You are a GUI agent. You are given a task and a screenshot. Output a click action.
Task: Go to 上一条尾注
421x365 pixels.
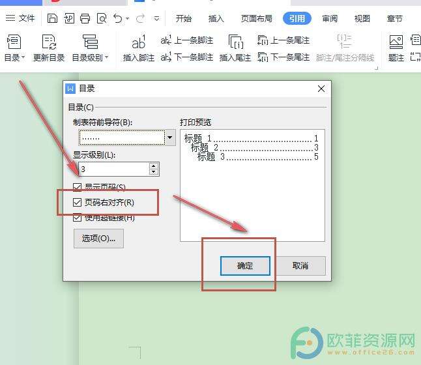pyautogui.click(x=283, y=40)
